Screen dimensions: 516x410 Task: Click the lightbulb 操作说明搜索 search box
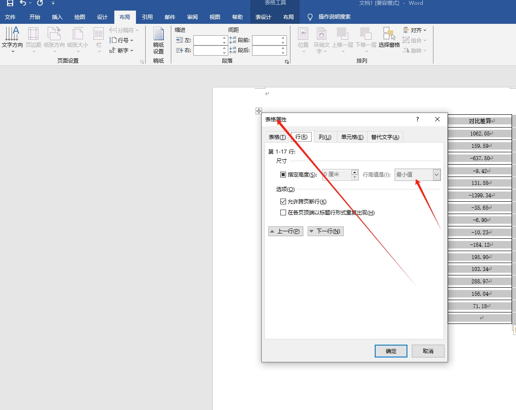pos(329,17)
